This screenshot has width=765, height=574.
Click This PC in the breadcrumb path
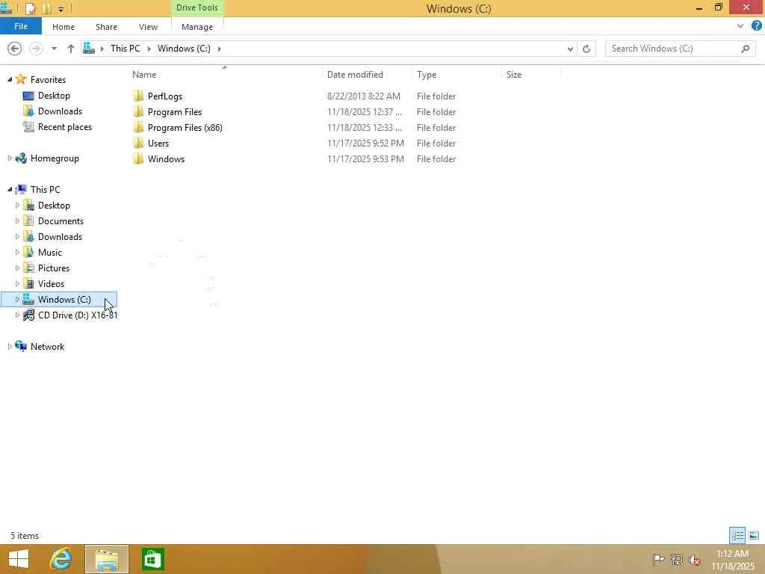tap(126, 49)
